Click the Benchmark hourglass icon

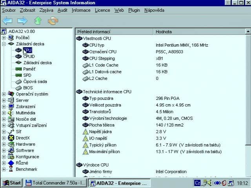point(11,169)
